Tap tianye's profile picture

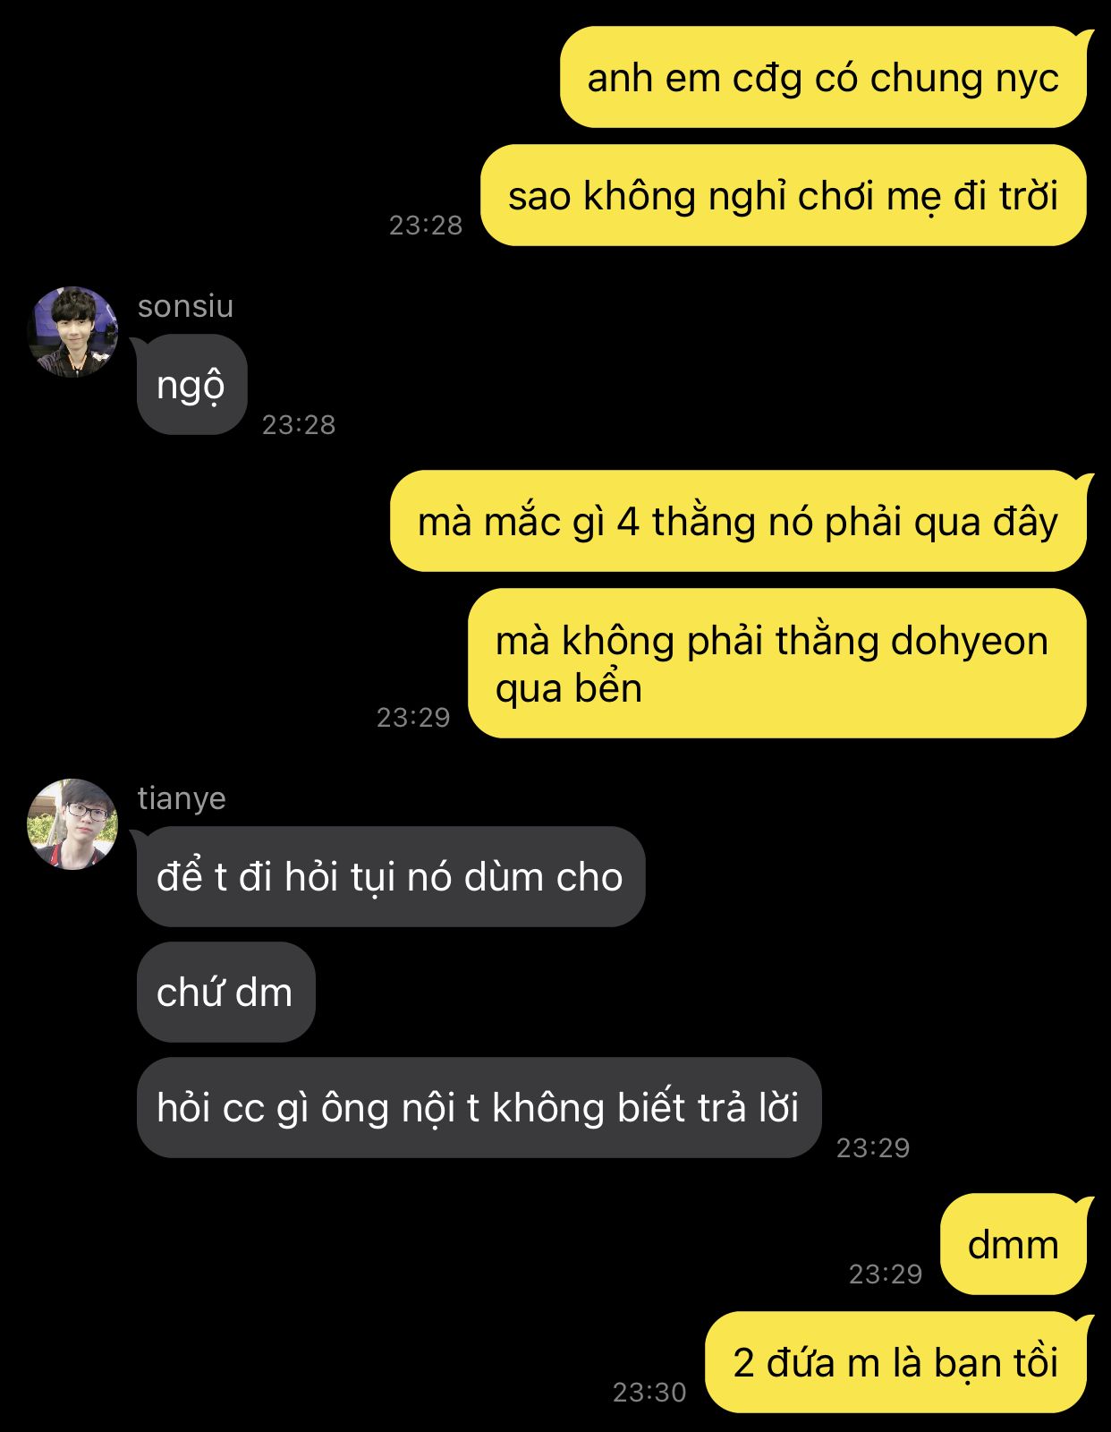72,824
